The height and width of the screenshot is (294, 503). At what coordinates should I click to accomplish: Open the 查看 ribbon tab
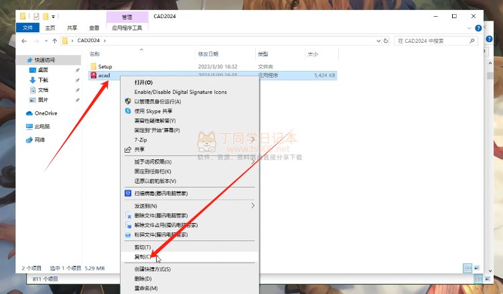(x=94, y=28)
